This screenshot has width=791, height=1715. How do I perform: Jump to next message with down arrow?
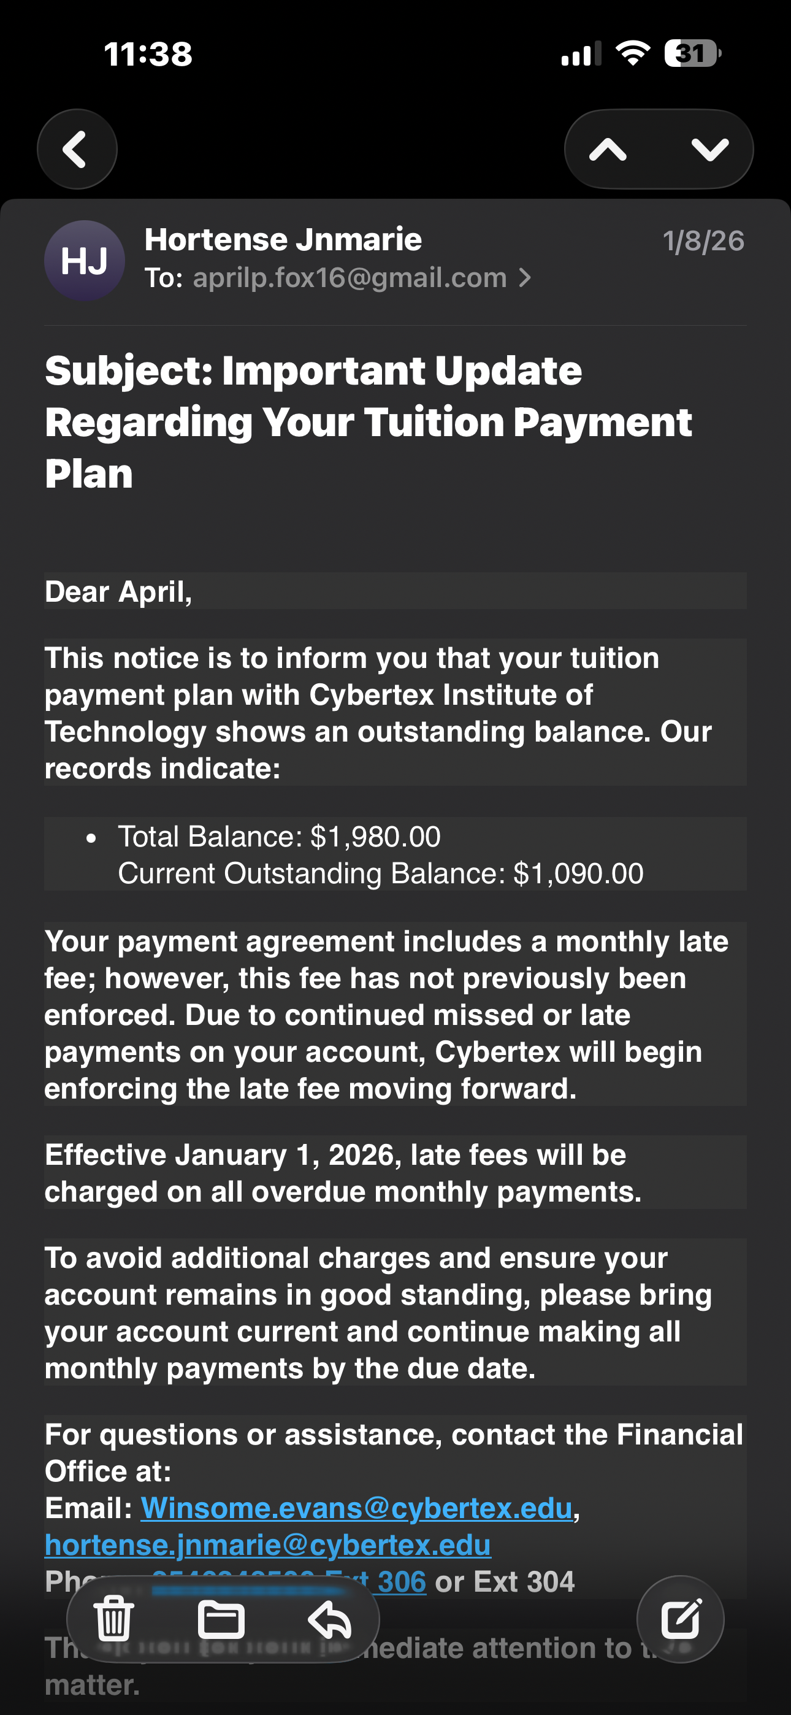(x=710, y=149)
